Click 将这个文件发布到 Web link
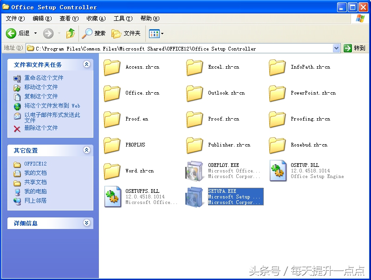 [52, 106]
